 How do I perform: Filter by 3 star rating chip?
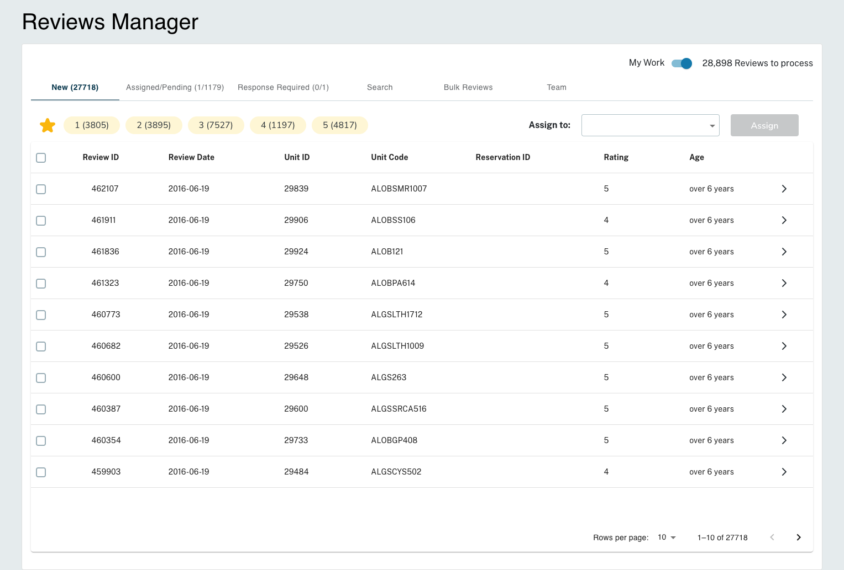tap(216, 125)
